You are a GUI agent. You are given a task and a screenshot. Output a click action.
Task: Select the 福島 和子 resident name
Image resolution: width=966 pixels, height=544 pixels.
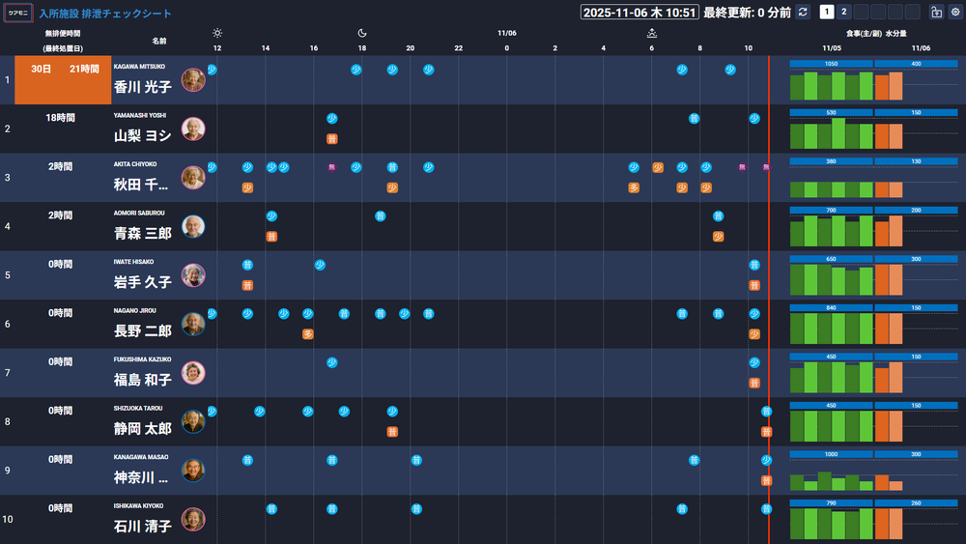pyautogui.click(x=142, y=380)
